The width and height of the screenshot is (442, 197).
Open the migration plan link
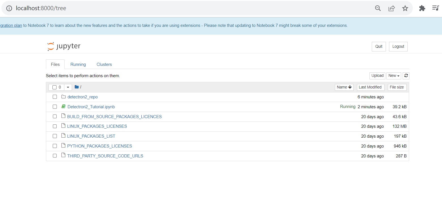pyautogui.click(x=11, y=25)
